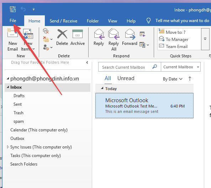Click the Tell me lightbulb icon
Screen dimensions: 211x188
148,21
